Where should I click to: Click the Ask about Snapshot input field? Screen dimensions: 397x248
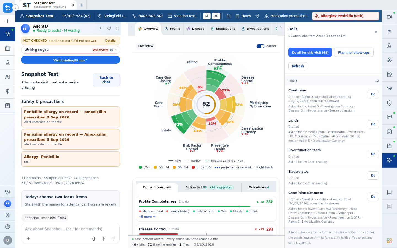point(71,229)
